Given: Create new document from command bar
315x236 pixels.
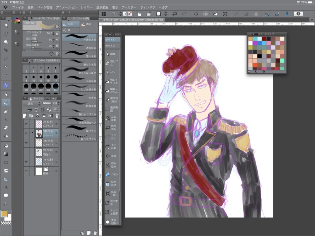Looking at the screenshot, I should tap(139, 14).
